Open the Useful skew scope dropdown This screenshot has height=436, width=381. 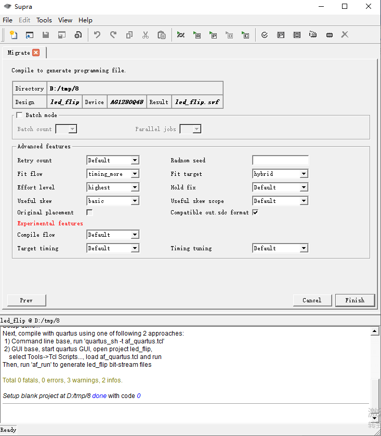pyautogui.click(x=281, y=201)
